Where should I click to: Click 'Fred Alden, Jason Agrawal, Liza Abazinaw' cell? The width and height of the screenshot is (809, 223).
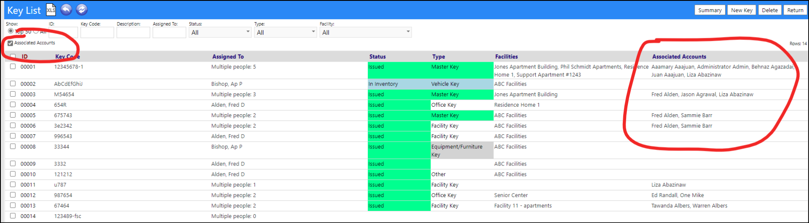702,94
